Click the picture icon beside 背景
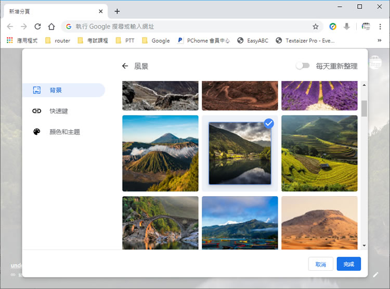Viewport: 390px width, 289px height. (37, 90)
